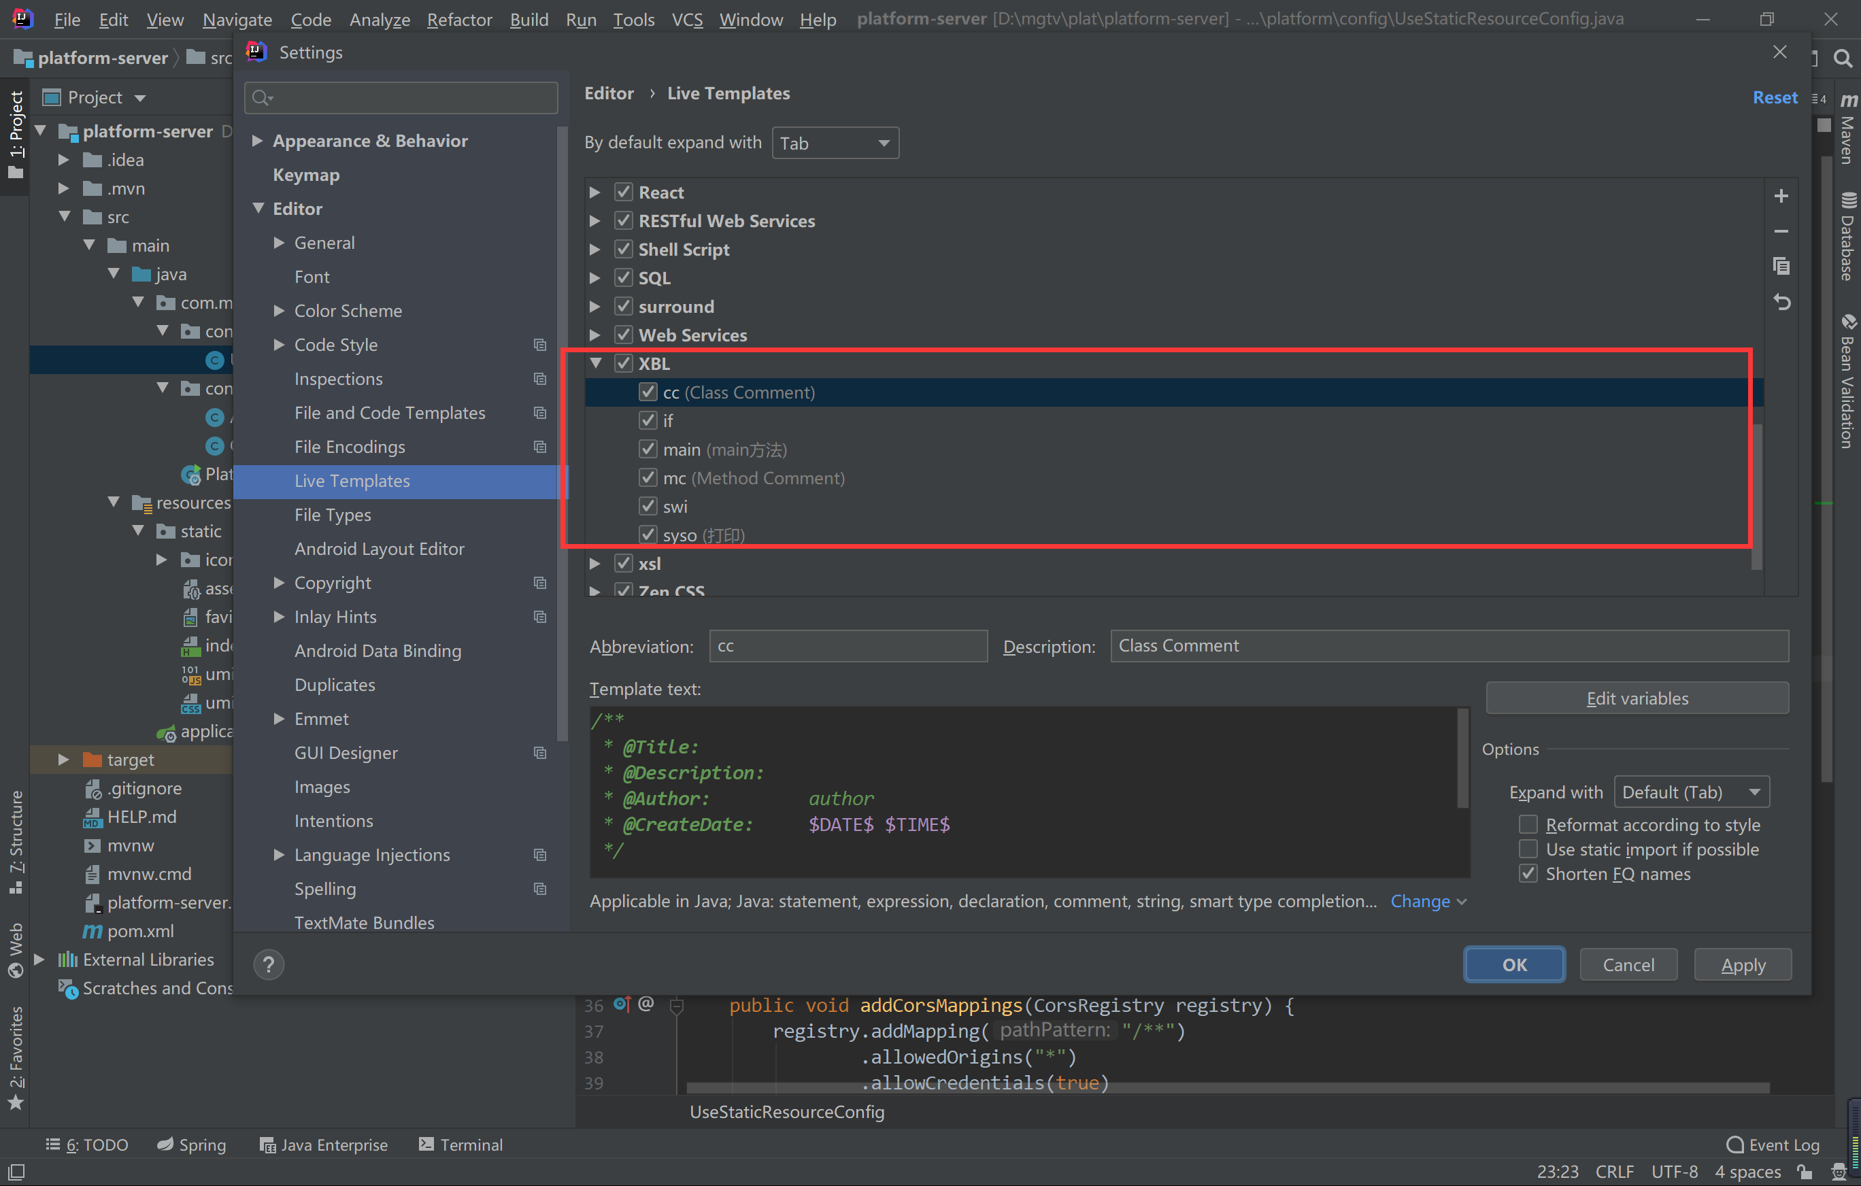Open the default expand with Tab dropdown
1861x1186 pixels.
click(x=835, y=143)
